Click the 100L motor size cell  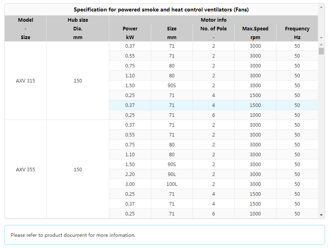coord(172,184)
